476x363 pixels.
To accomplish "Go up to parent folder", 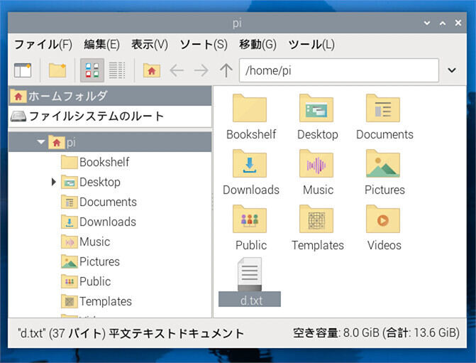I will [x=226, y=70].
